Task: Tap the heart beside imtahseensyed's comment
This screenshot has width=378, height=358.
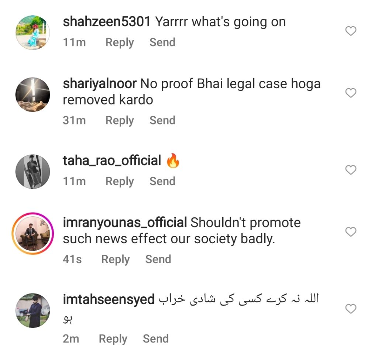Action: [x=351, y=309]
